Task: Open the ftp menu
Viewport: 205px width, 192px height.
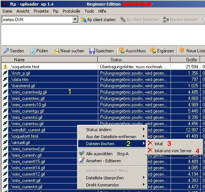Action: [56, 11]
